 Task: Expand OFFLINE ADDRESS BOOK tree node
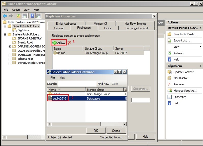pos(10,46)
